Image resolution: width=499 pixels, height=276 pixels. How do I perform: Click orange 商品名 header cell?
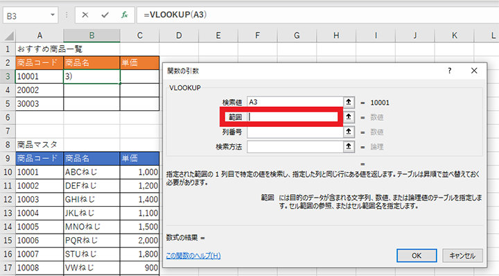click(91, 62)
